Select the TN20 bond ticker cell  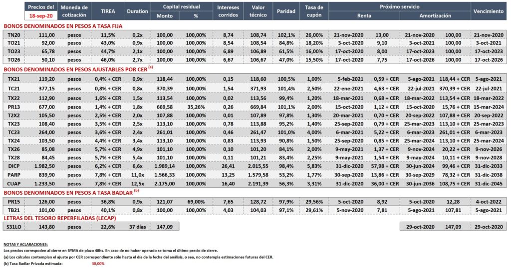pos(13,35)
